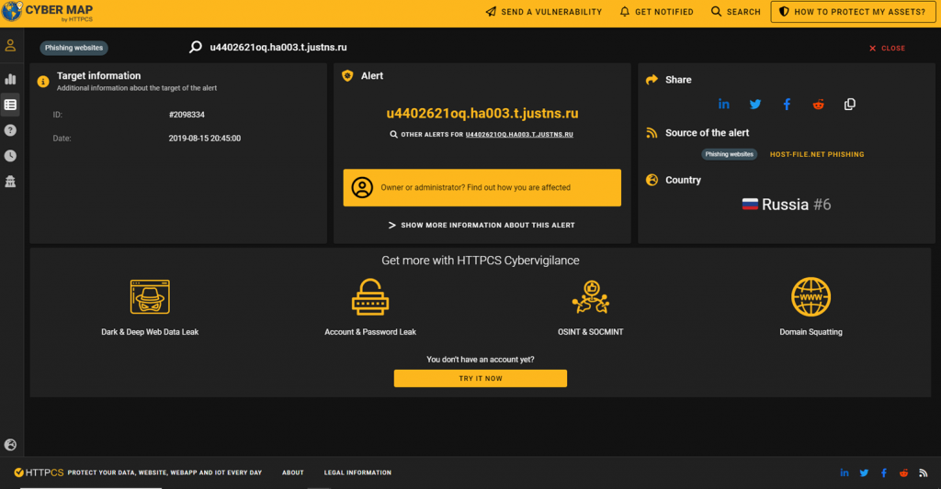Screen dimensions: 941x489
Task: Open footer Twitter icon
Action: (x=864, y=472)
